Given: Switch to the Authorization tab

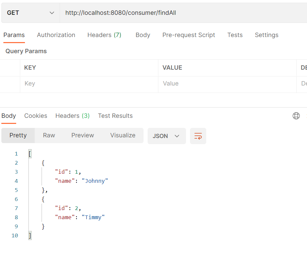Looking at the screenshot, I should [56, 35].
